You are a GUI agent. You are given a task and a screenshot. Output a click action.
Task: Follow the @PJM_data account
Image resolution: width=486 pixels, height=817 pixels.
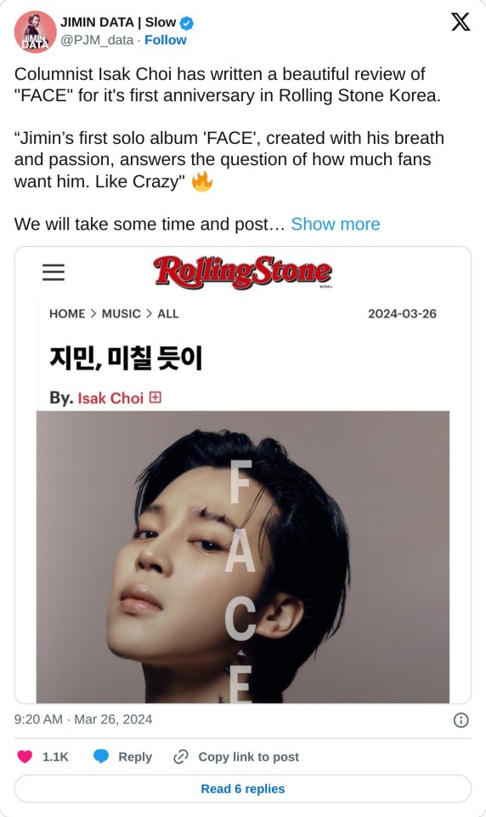pos(166,40)
